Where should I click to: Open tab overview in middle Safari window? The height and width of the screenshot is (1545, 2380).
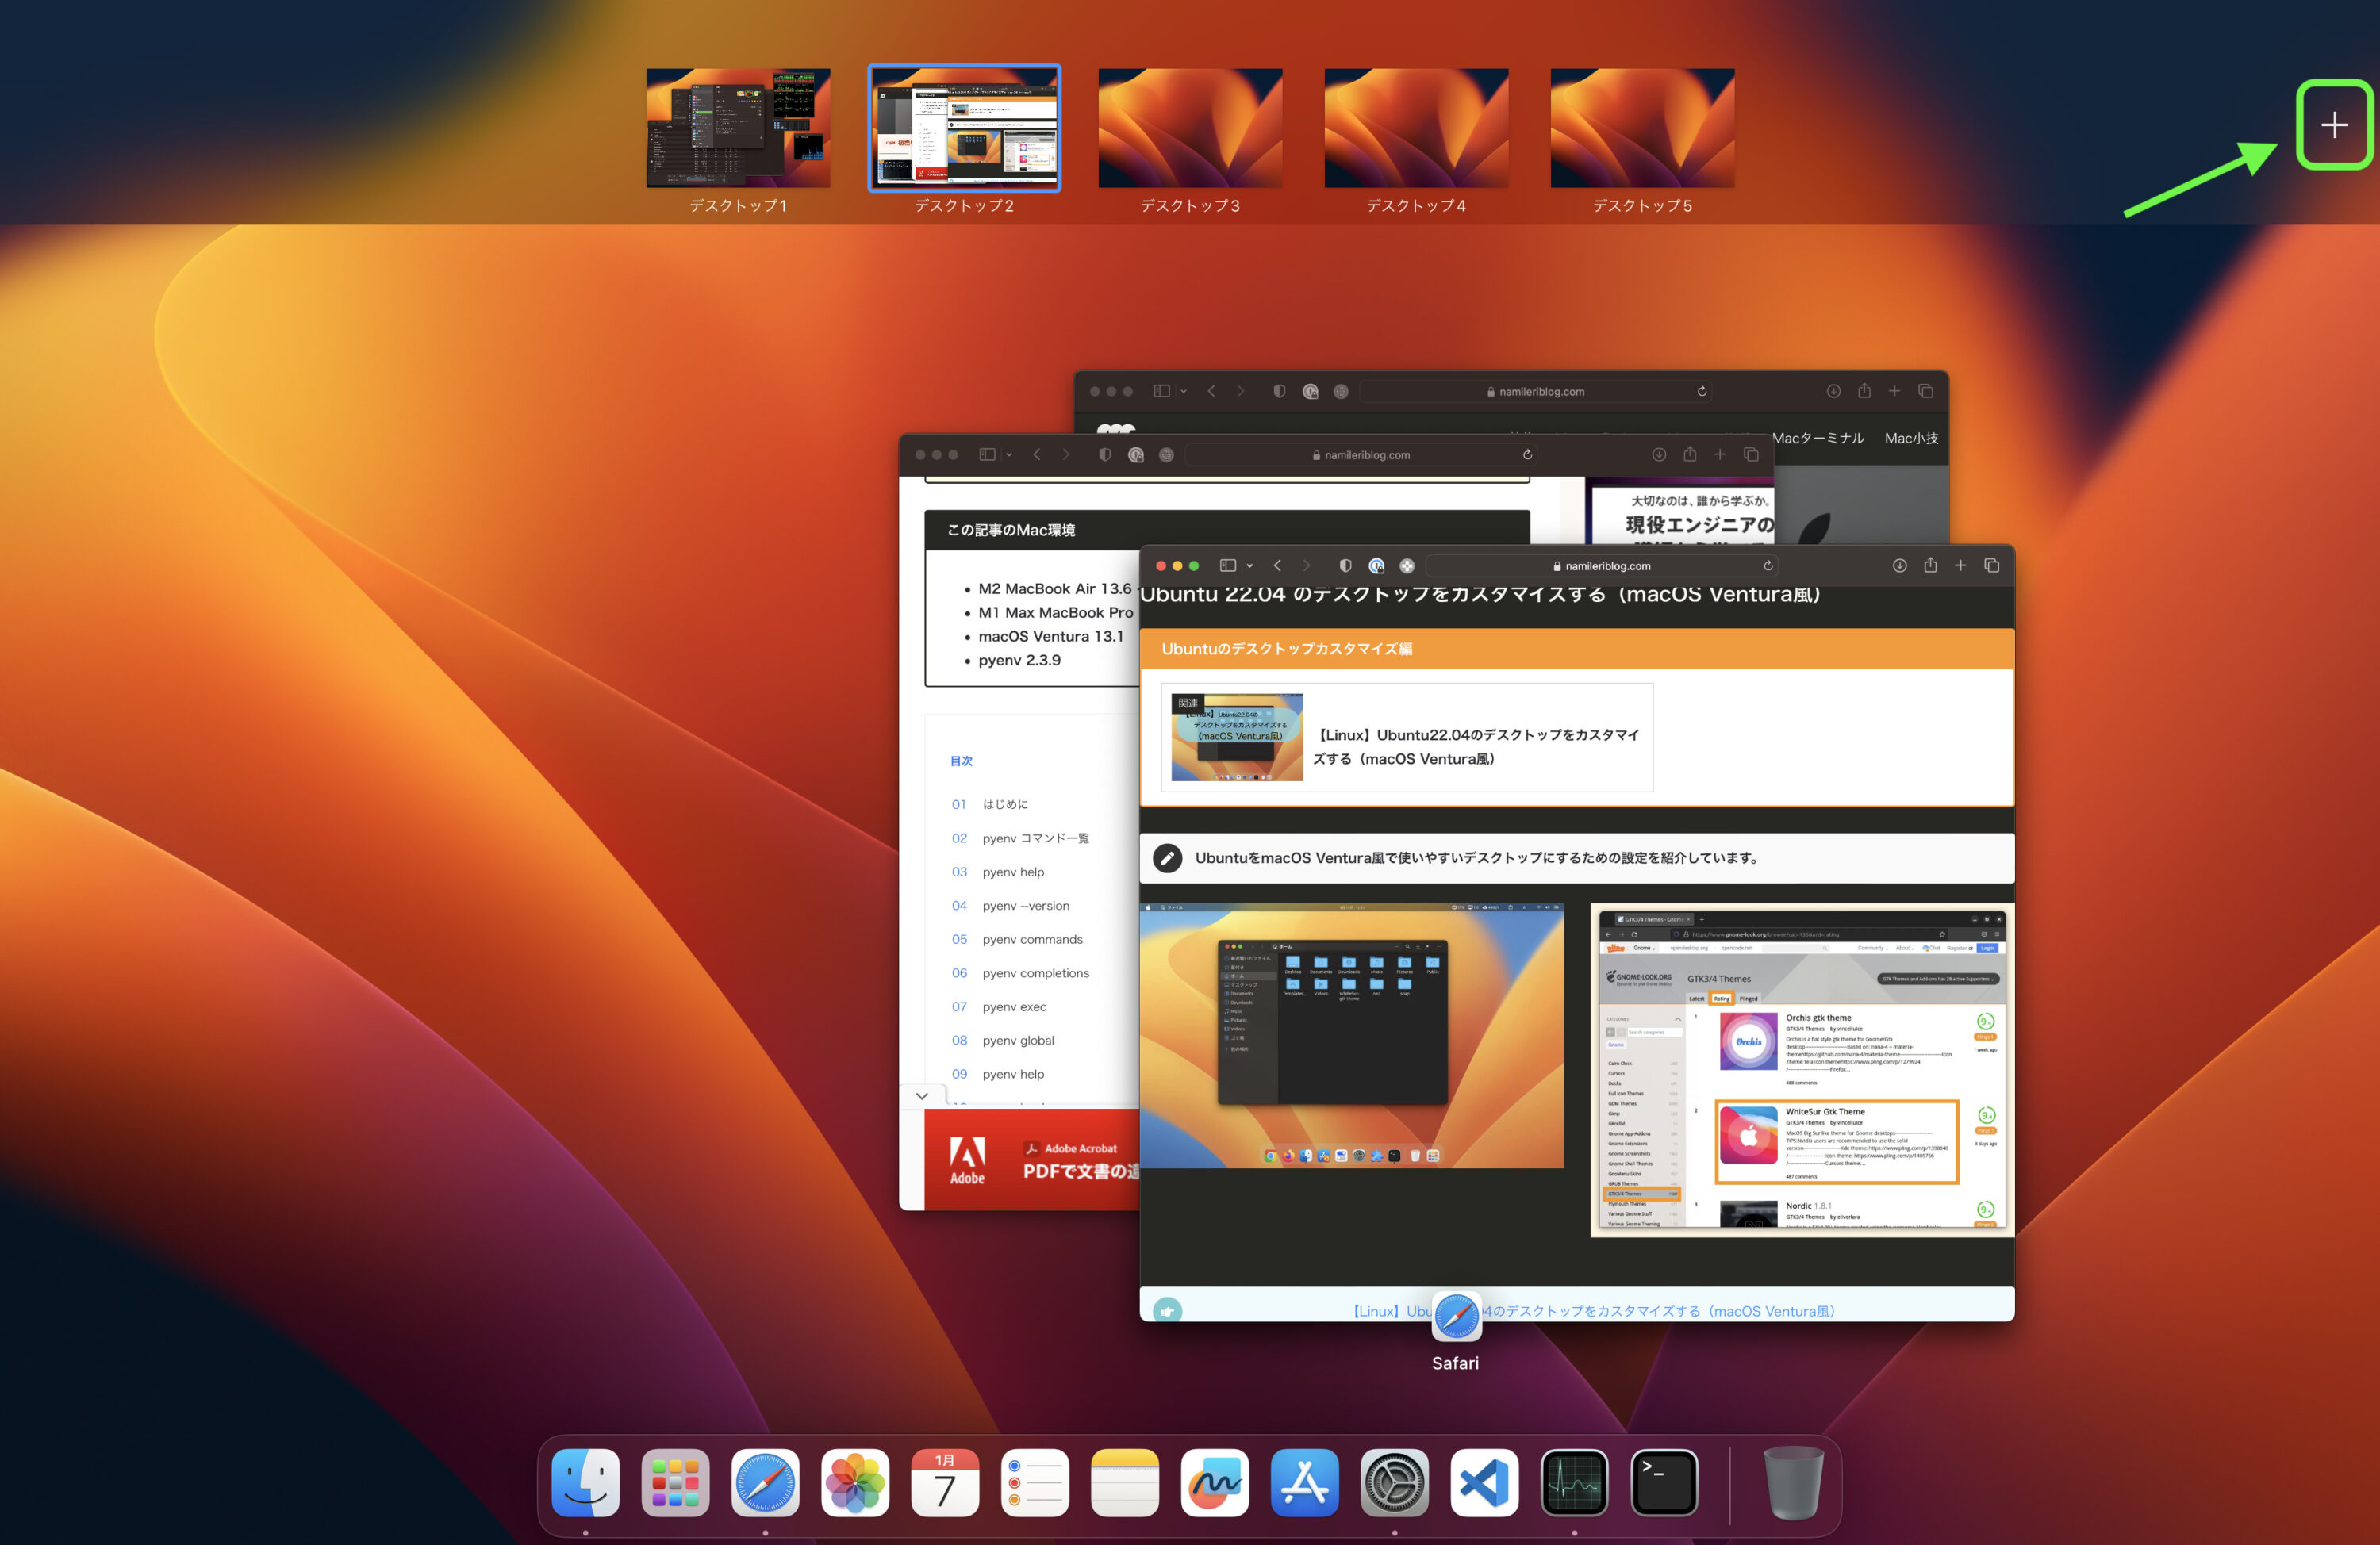[x=1750, y=455]
